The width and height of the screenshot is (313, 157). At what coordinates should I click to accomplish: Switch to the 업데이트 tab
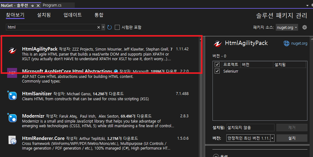click(73, 15)
